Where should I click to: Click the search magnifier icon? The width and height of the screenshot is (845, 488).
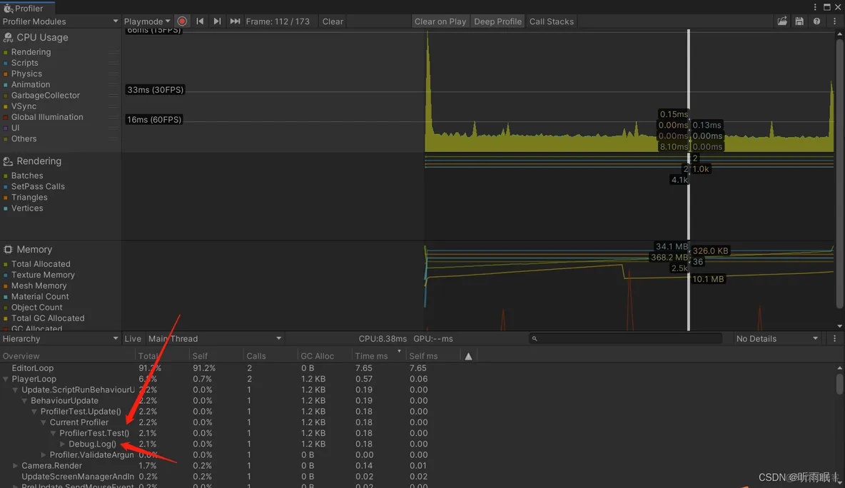coord(535,339)
